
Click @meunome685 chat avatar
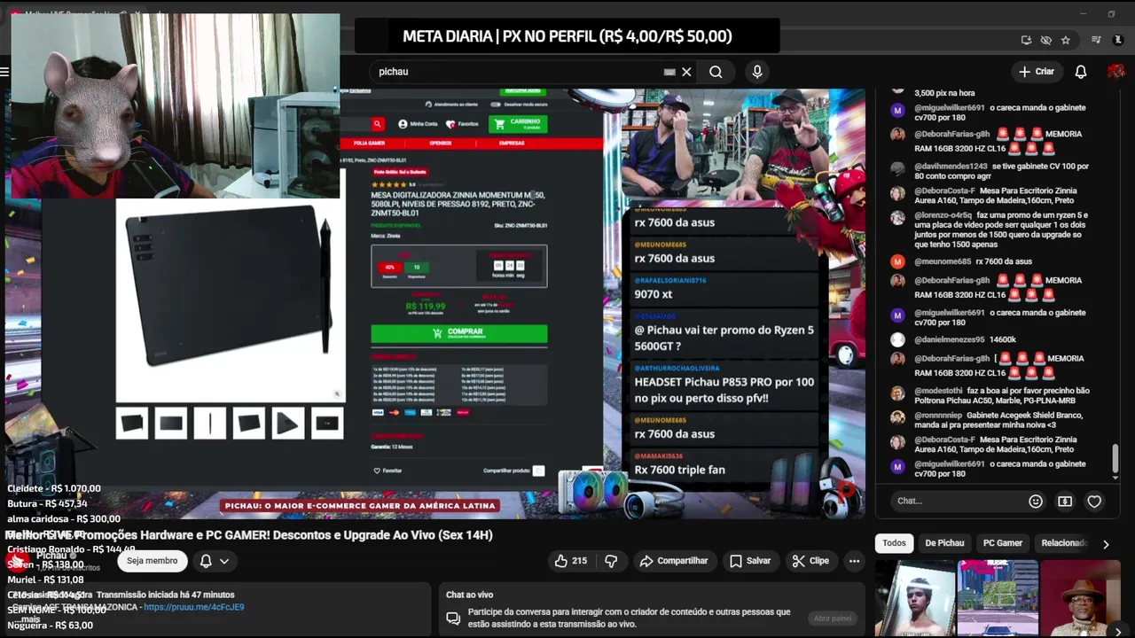point(897,262)
